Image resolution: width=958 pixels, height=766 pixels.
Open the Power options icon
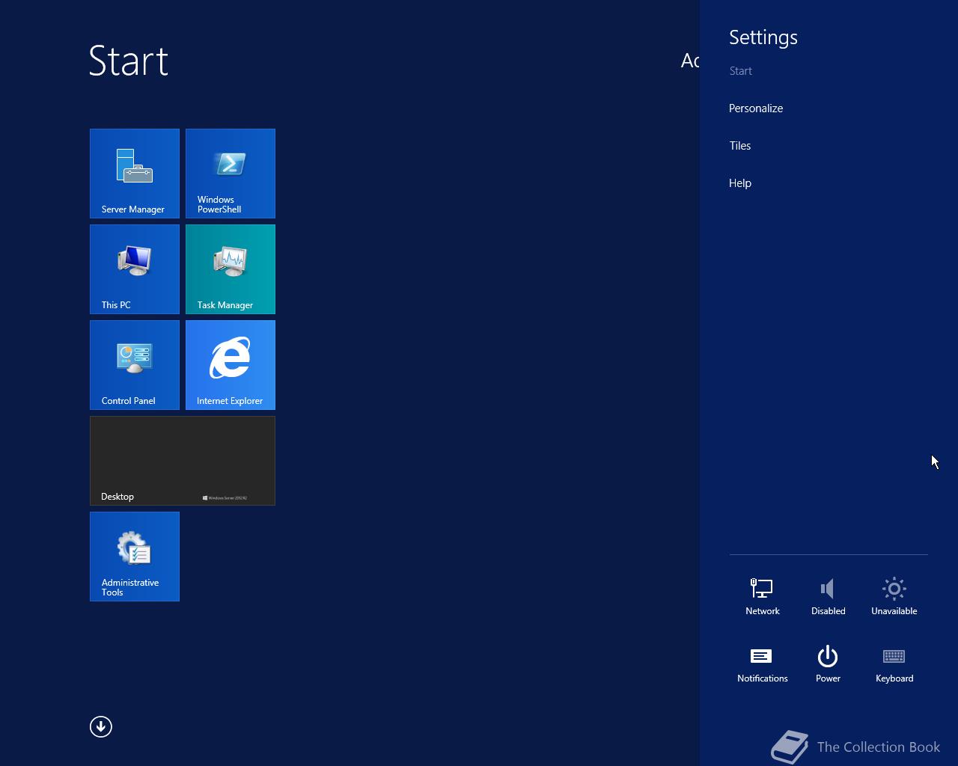[829, 664]
